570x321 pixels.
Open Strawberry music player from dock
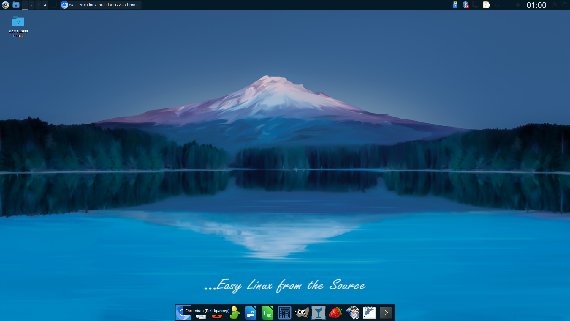pyautogui.click(x=335, y=313)
